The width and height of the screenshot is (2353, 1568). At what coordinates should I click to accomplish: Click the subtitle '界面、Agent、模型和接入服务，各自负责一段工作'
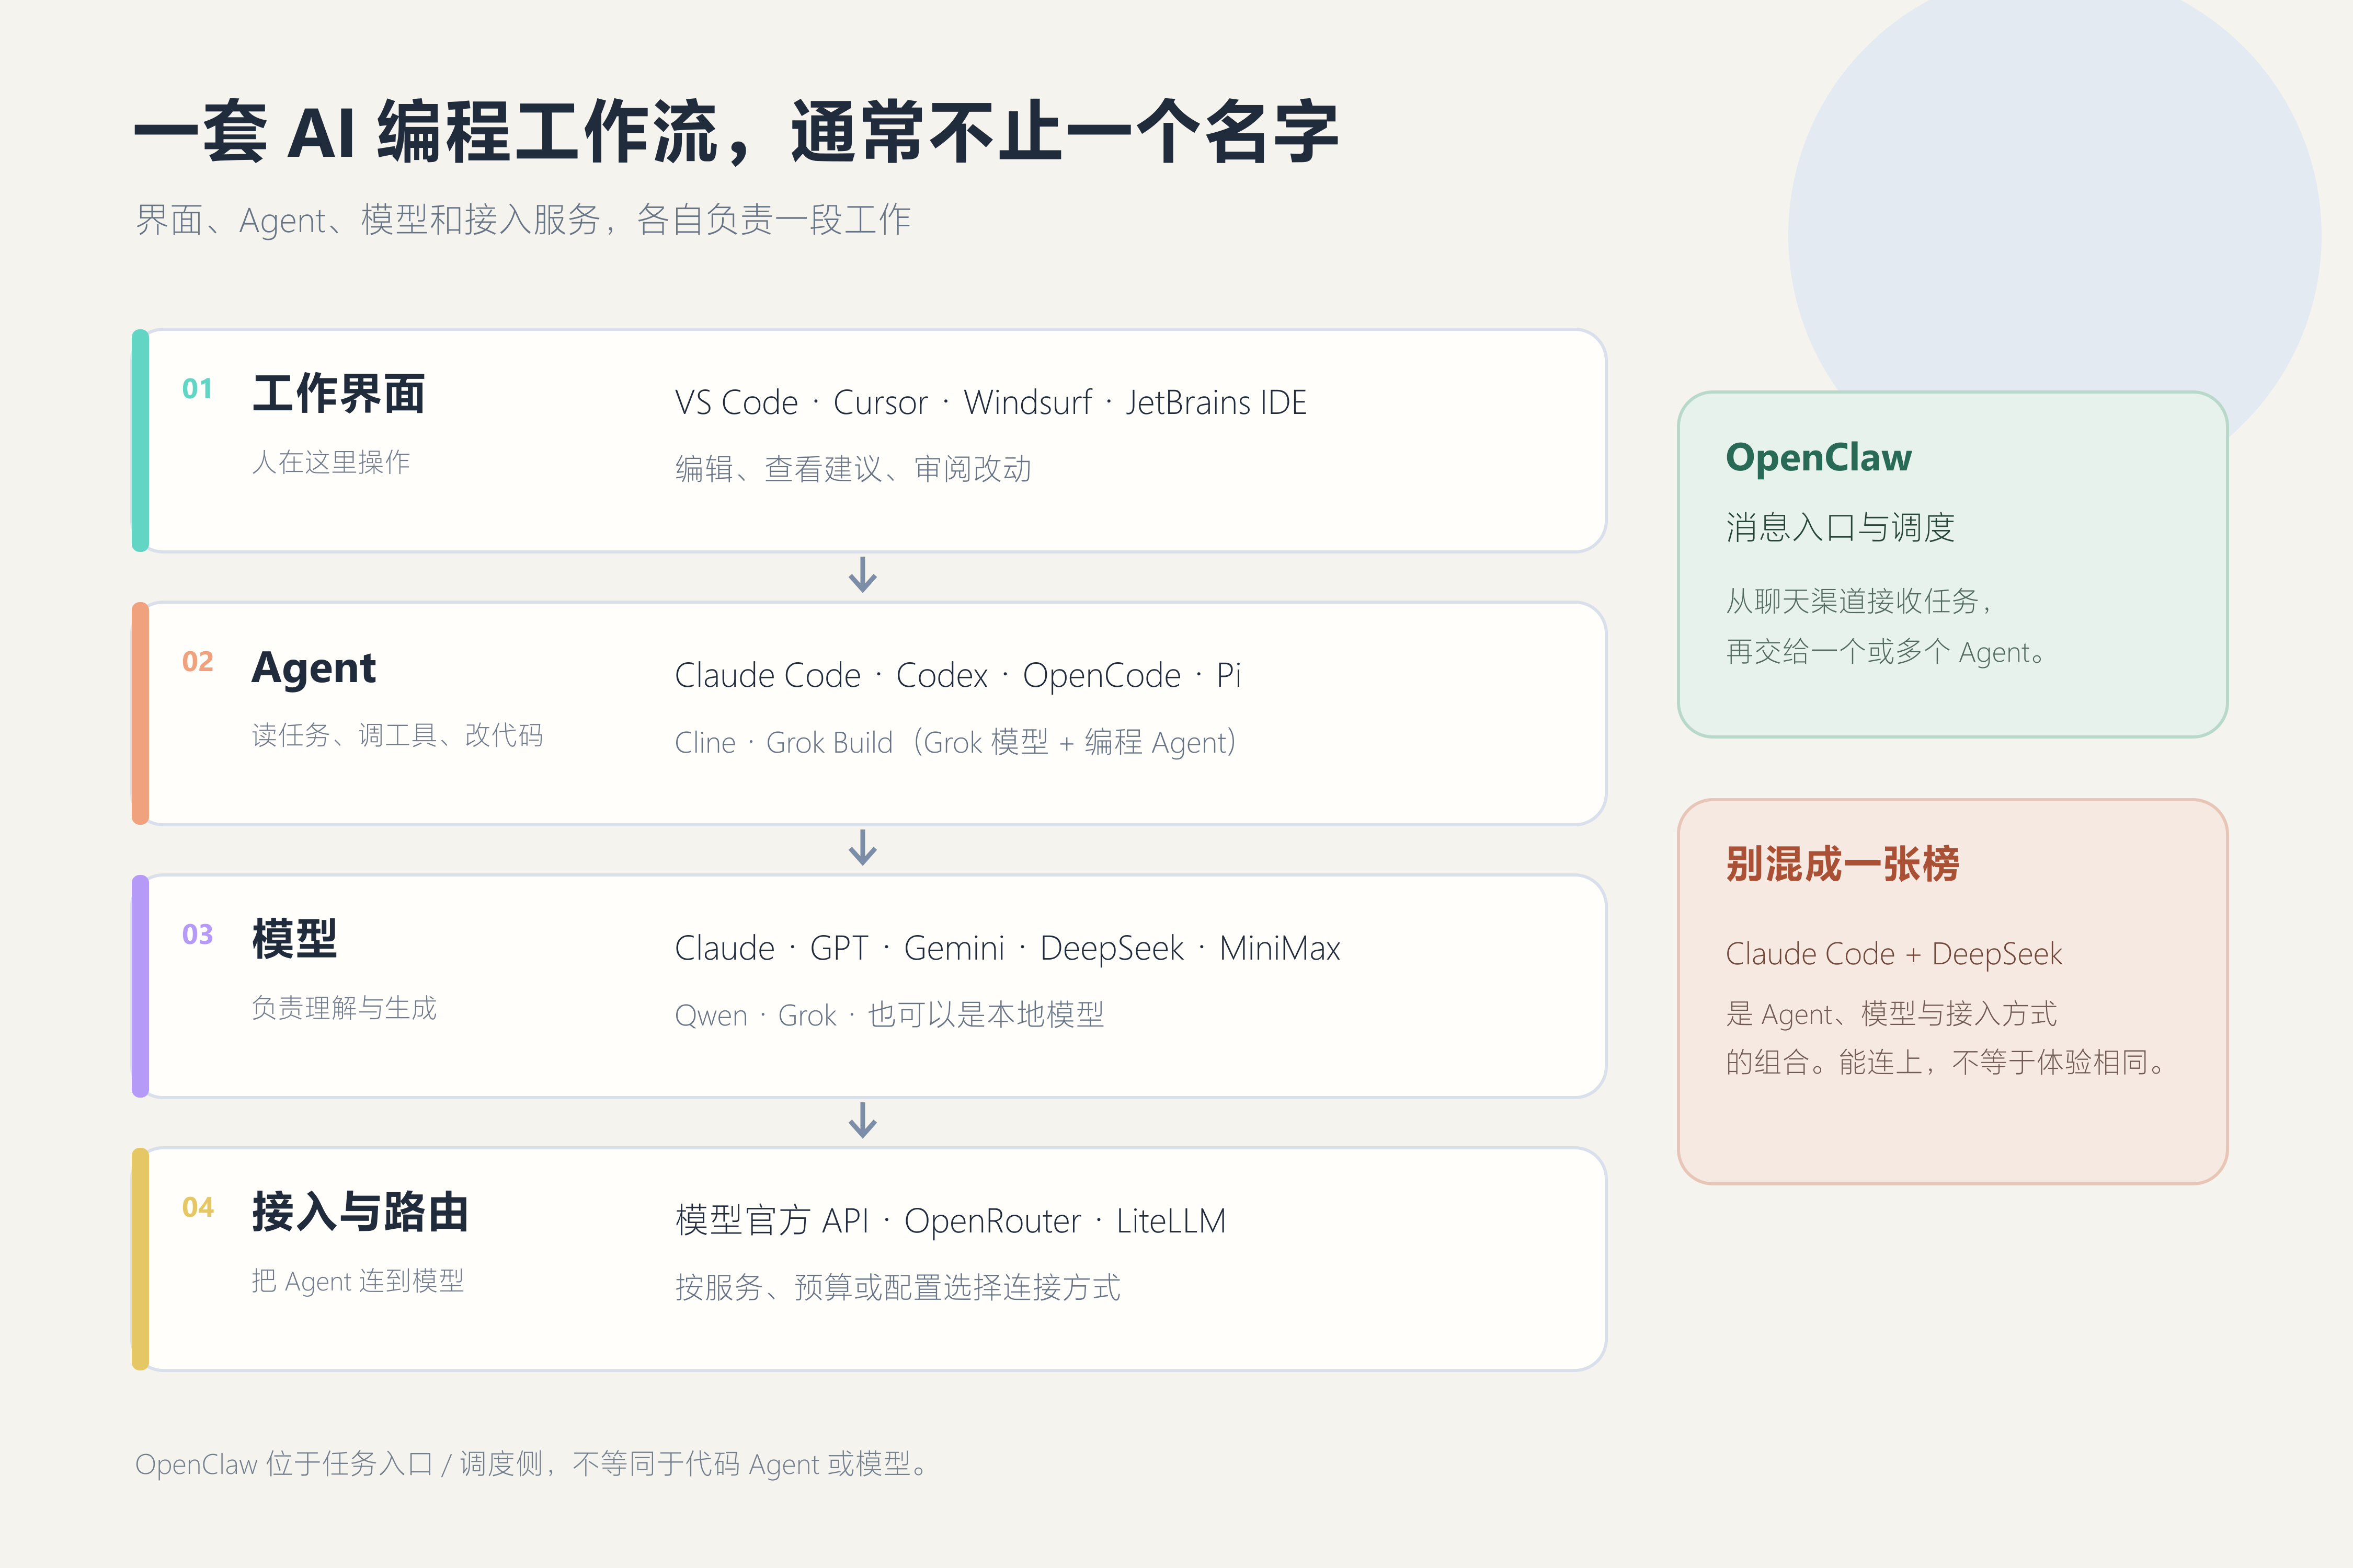523,220
